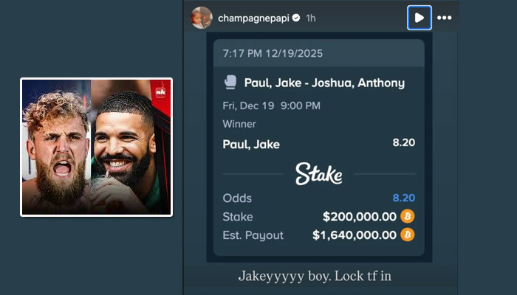Click the 1h story time indicator

(311, 18)
